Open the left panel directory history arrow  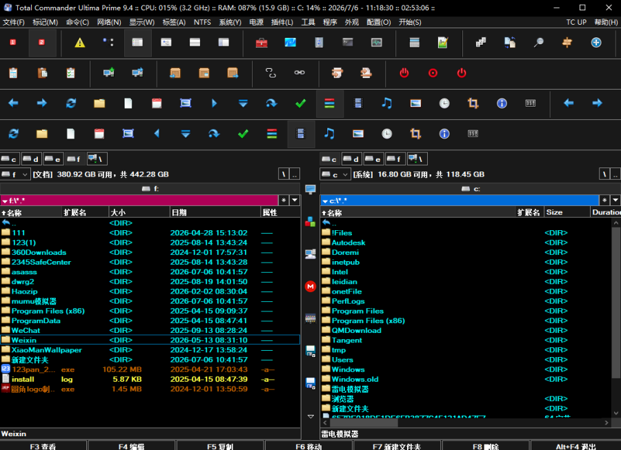[x=295, y=200]
